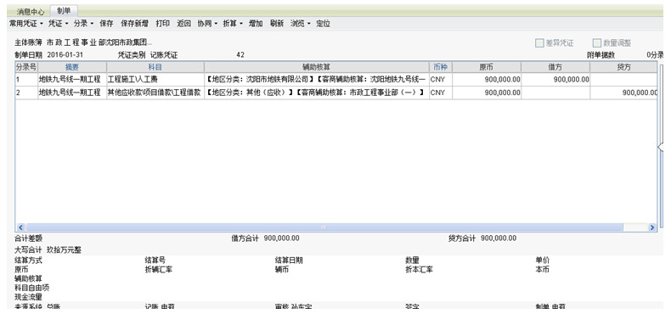
Task: Click the 定位 toolbar button
Action: point(323,24)
